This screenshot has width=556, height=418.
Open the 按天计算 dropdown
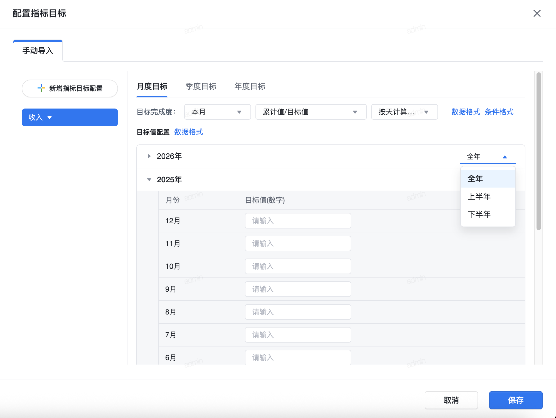404,112
